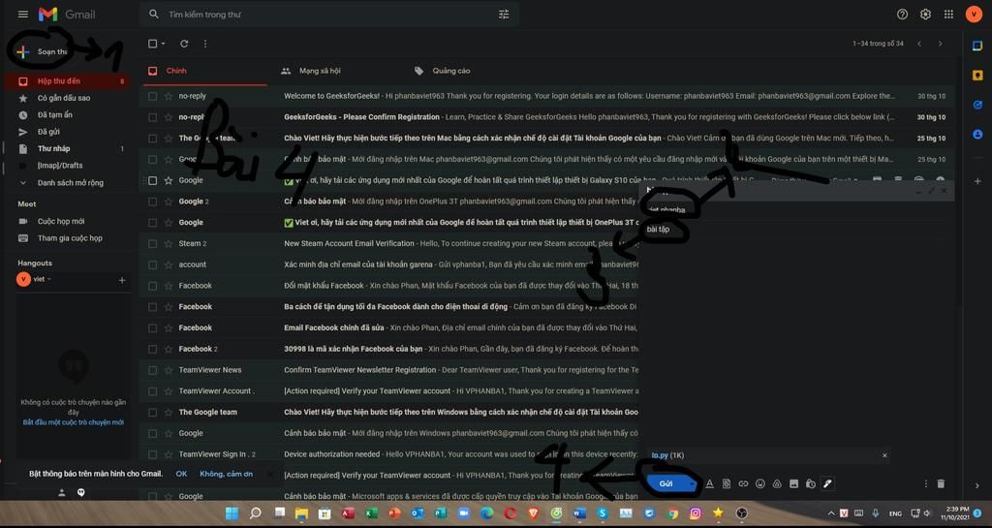Open the Google account avatar
Image resolution: width=992 pixels, height=528 pixels.
[973, 14]
